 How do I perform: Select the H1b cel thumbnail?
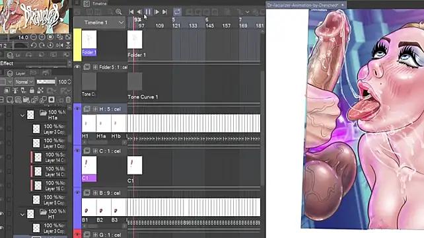[118, 123]
